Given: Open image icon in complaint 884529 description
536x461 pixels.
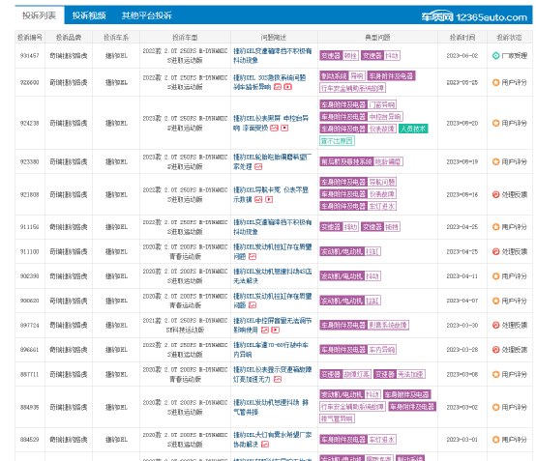Looking at the screenshot, I should click(x=265, y=445).
